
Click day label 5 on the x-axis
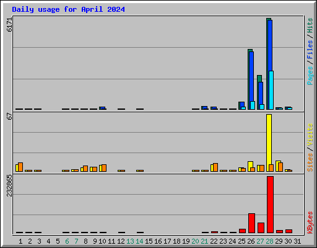(x=58, y=241)
